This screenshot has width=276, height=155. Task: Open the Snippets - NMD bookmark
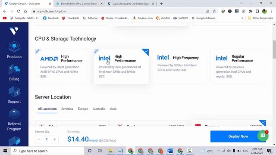[25, 18]
